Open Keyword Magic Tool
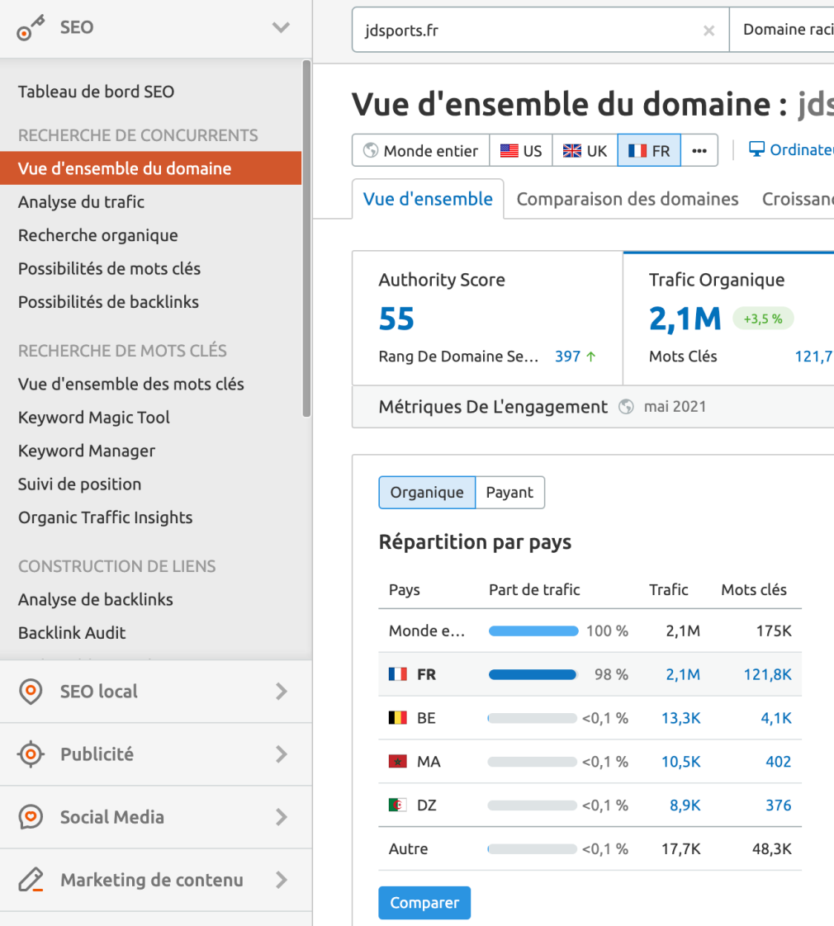 93,418
